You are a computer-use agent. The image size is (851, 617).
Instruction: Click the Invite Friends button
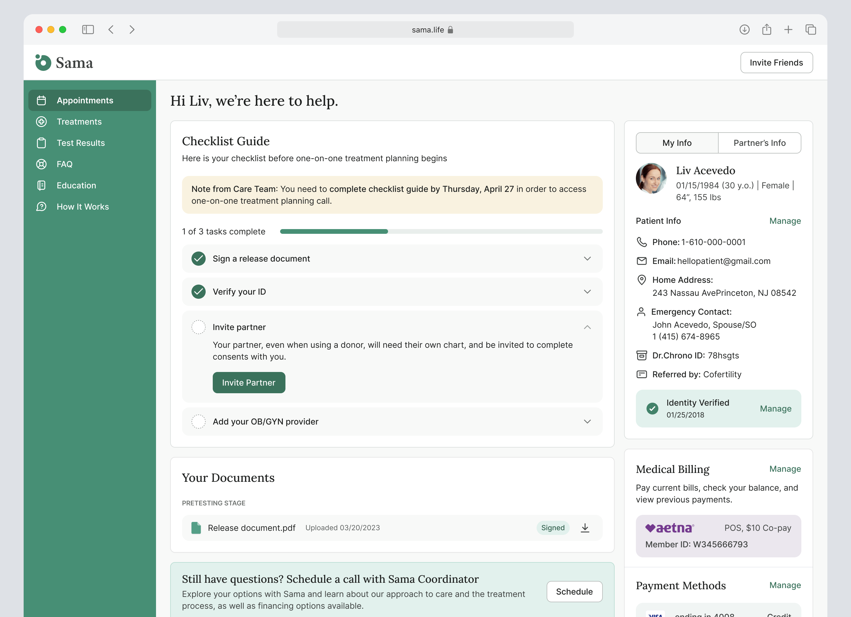pyautogui.click(x=776, y=63)
